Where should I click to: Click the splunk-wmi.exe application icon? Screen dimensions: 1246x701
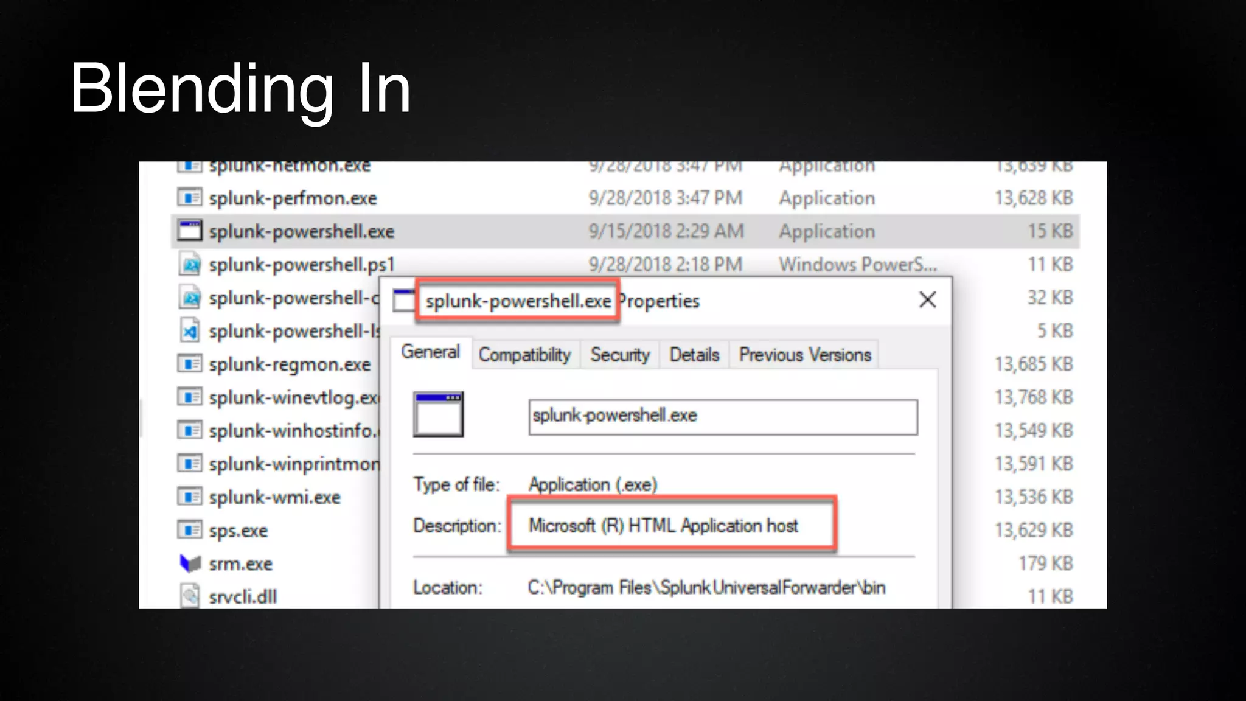(189, 497)
